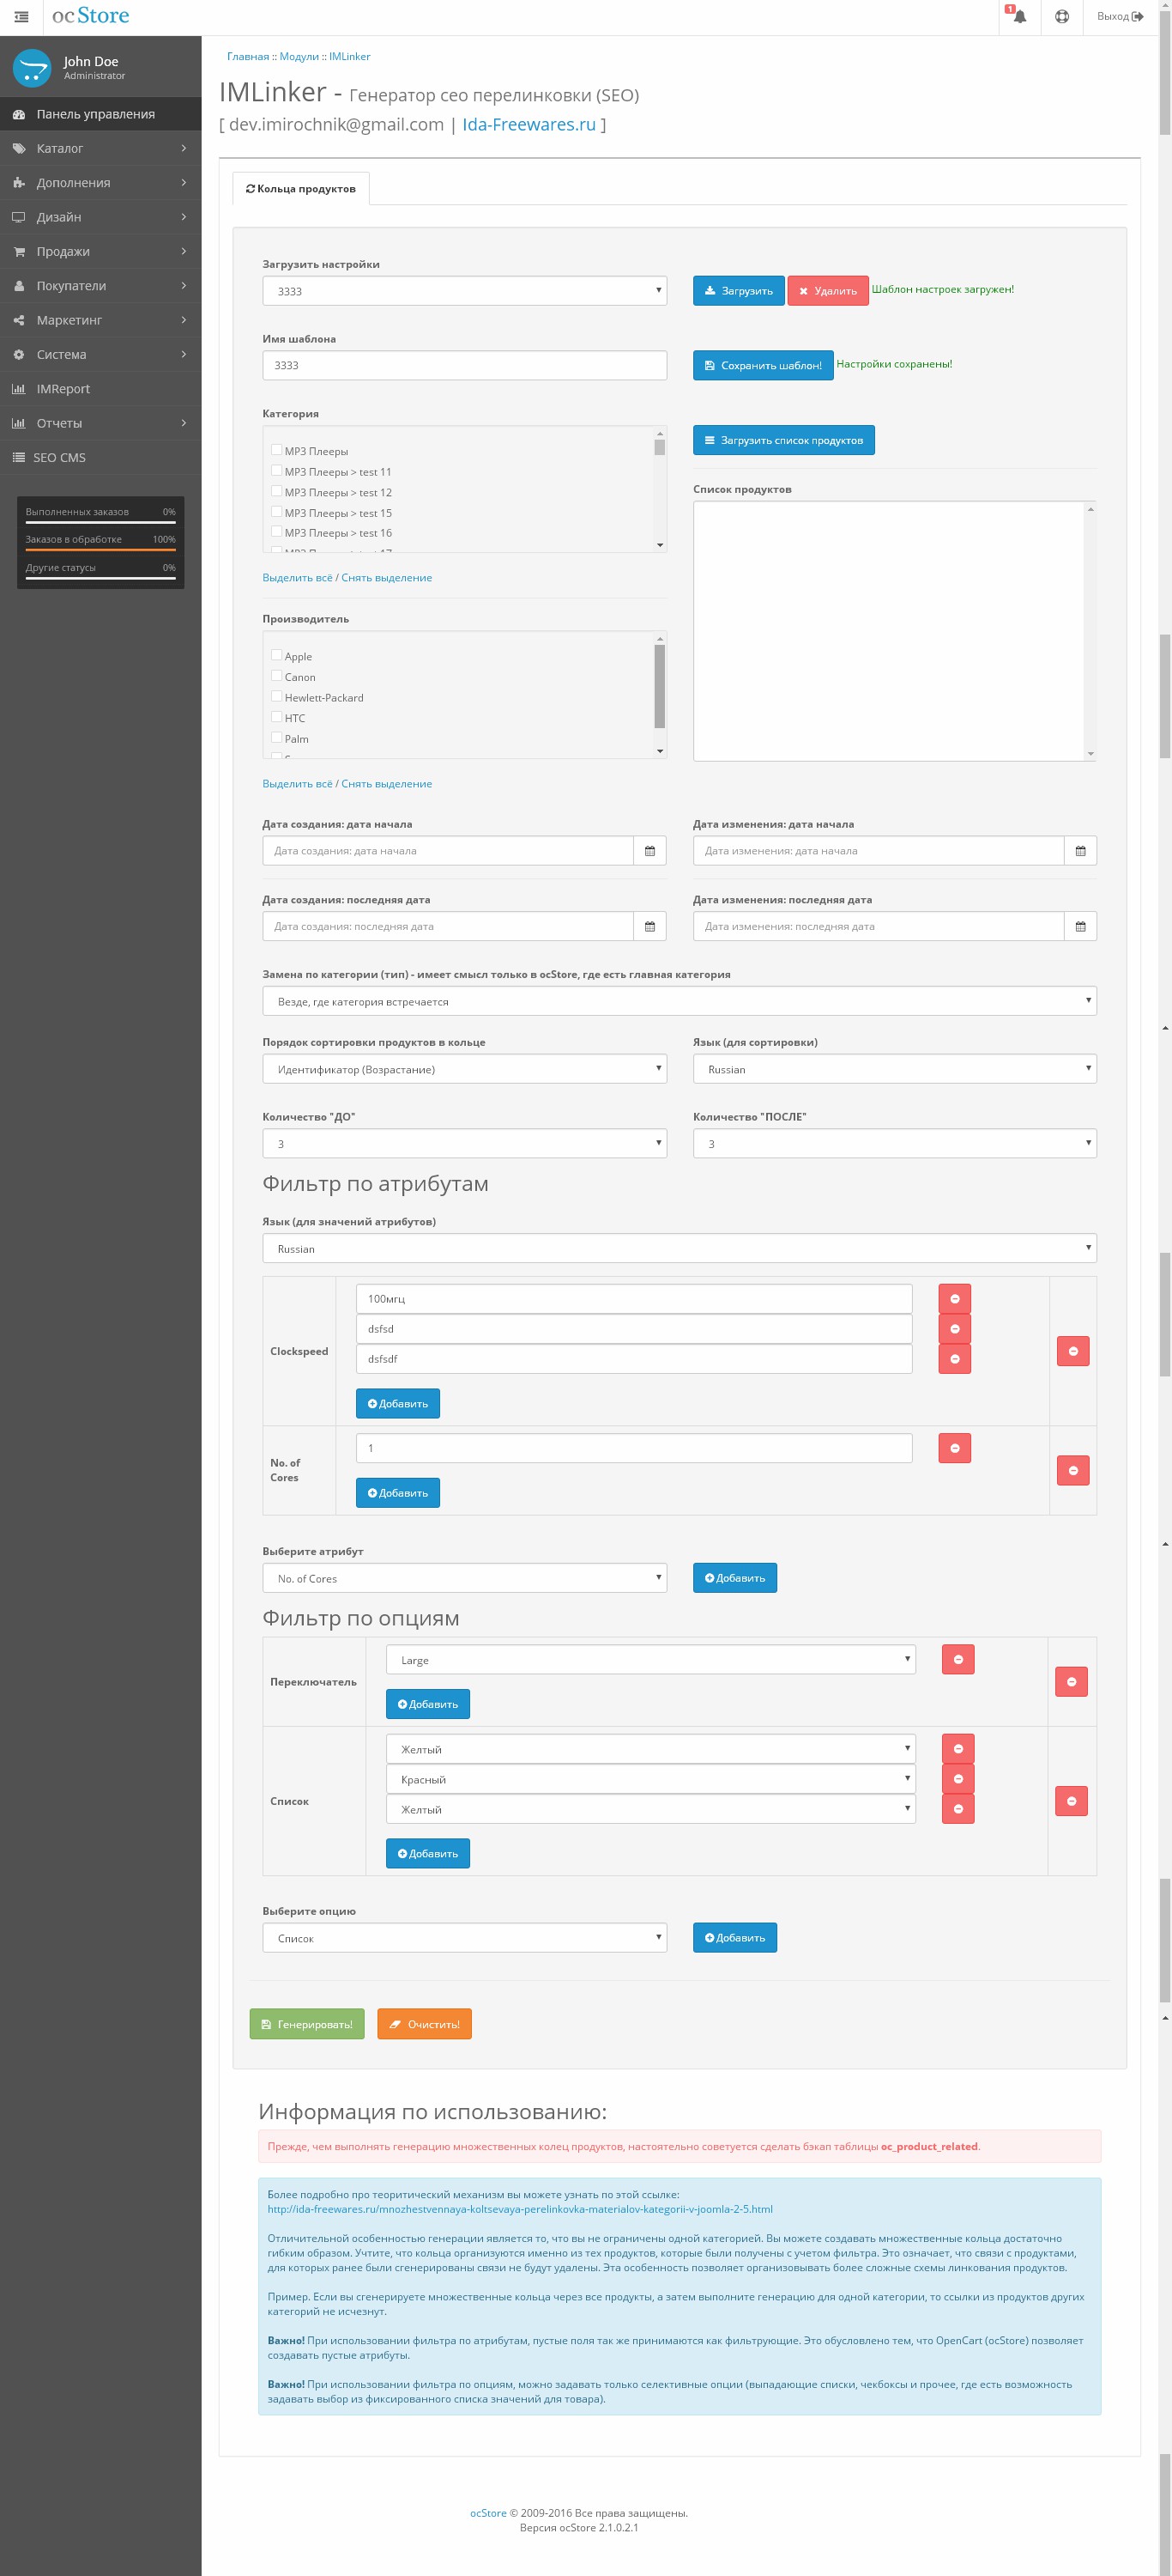Viewport: 1172px width, 2576px height.
Task: Check the Apple manufacturer checkbox
Action: pyautogui.click(x=275, y=655)
